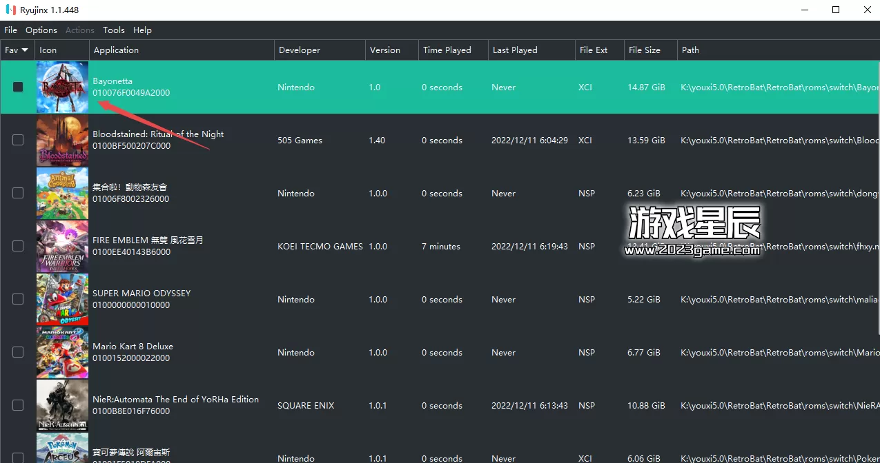Select the Bloodstained game cover icon
The width and height of the screenshot is (880, 463).
tap(62, 140)
